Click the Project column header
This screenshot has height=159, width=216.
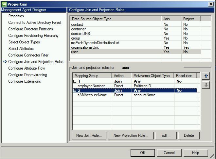pos(191,19)
